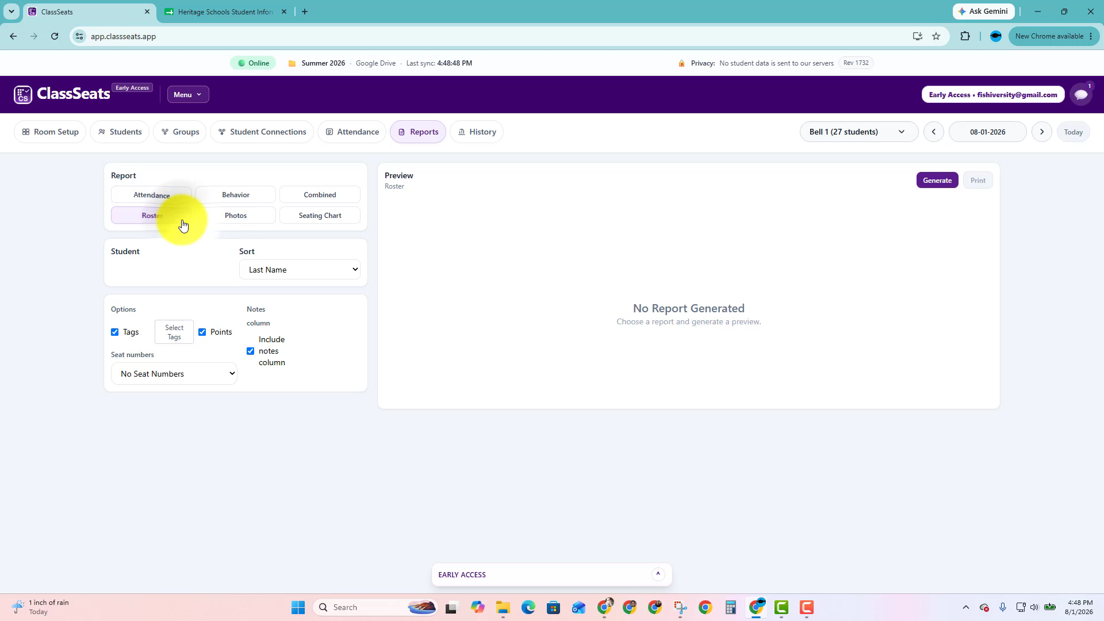Open the Groups tab

(180, 132)
